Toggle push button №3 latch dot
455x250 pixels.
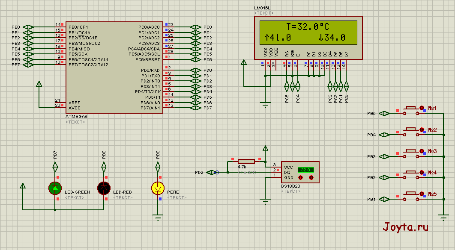tap(422, 151)
